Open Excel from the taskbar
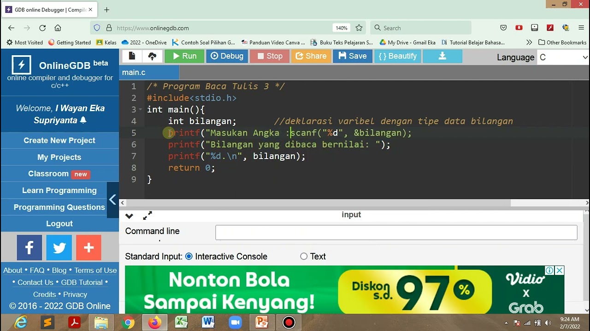This screenshot has width=590, height=331. (x=181, y=323)
